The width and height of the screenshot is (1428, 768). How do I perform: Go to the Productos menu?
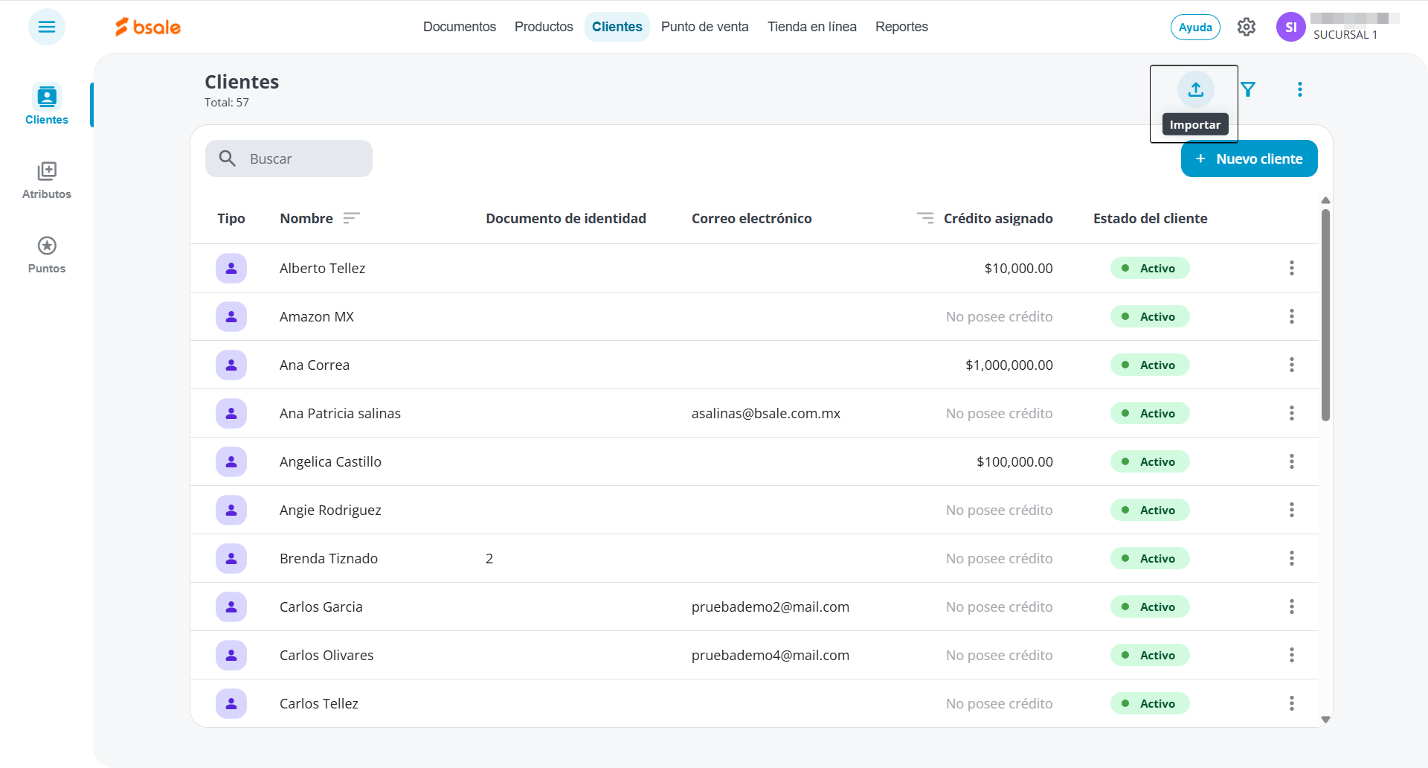[544, 27]
